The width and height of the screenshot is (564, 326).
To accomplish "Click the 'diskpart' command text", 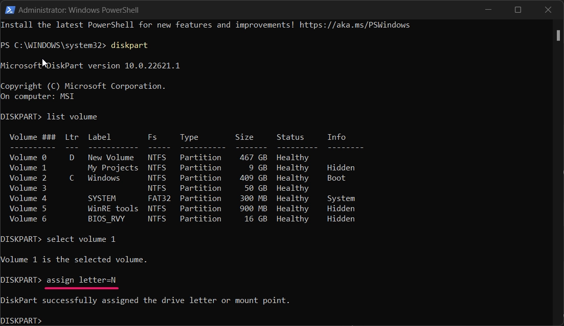I will pos(129,45).
